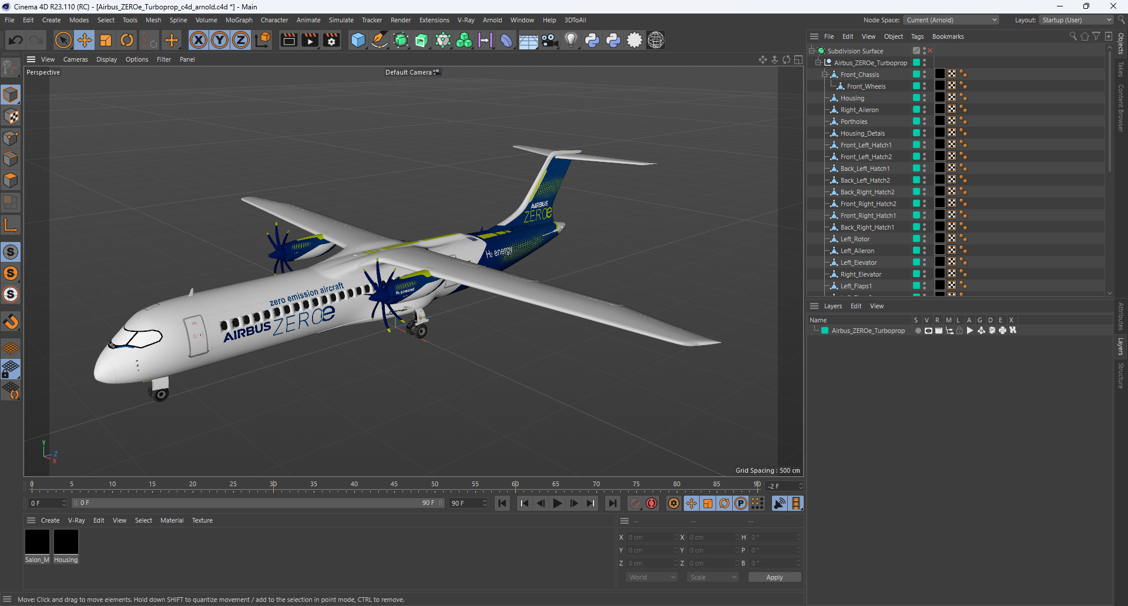
Task: Open the viewport Cameras menu
Action: point(75,59)
